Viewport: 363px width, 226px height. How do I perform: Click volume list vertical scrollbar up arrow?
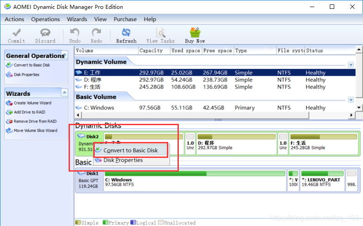pos(359,49)
